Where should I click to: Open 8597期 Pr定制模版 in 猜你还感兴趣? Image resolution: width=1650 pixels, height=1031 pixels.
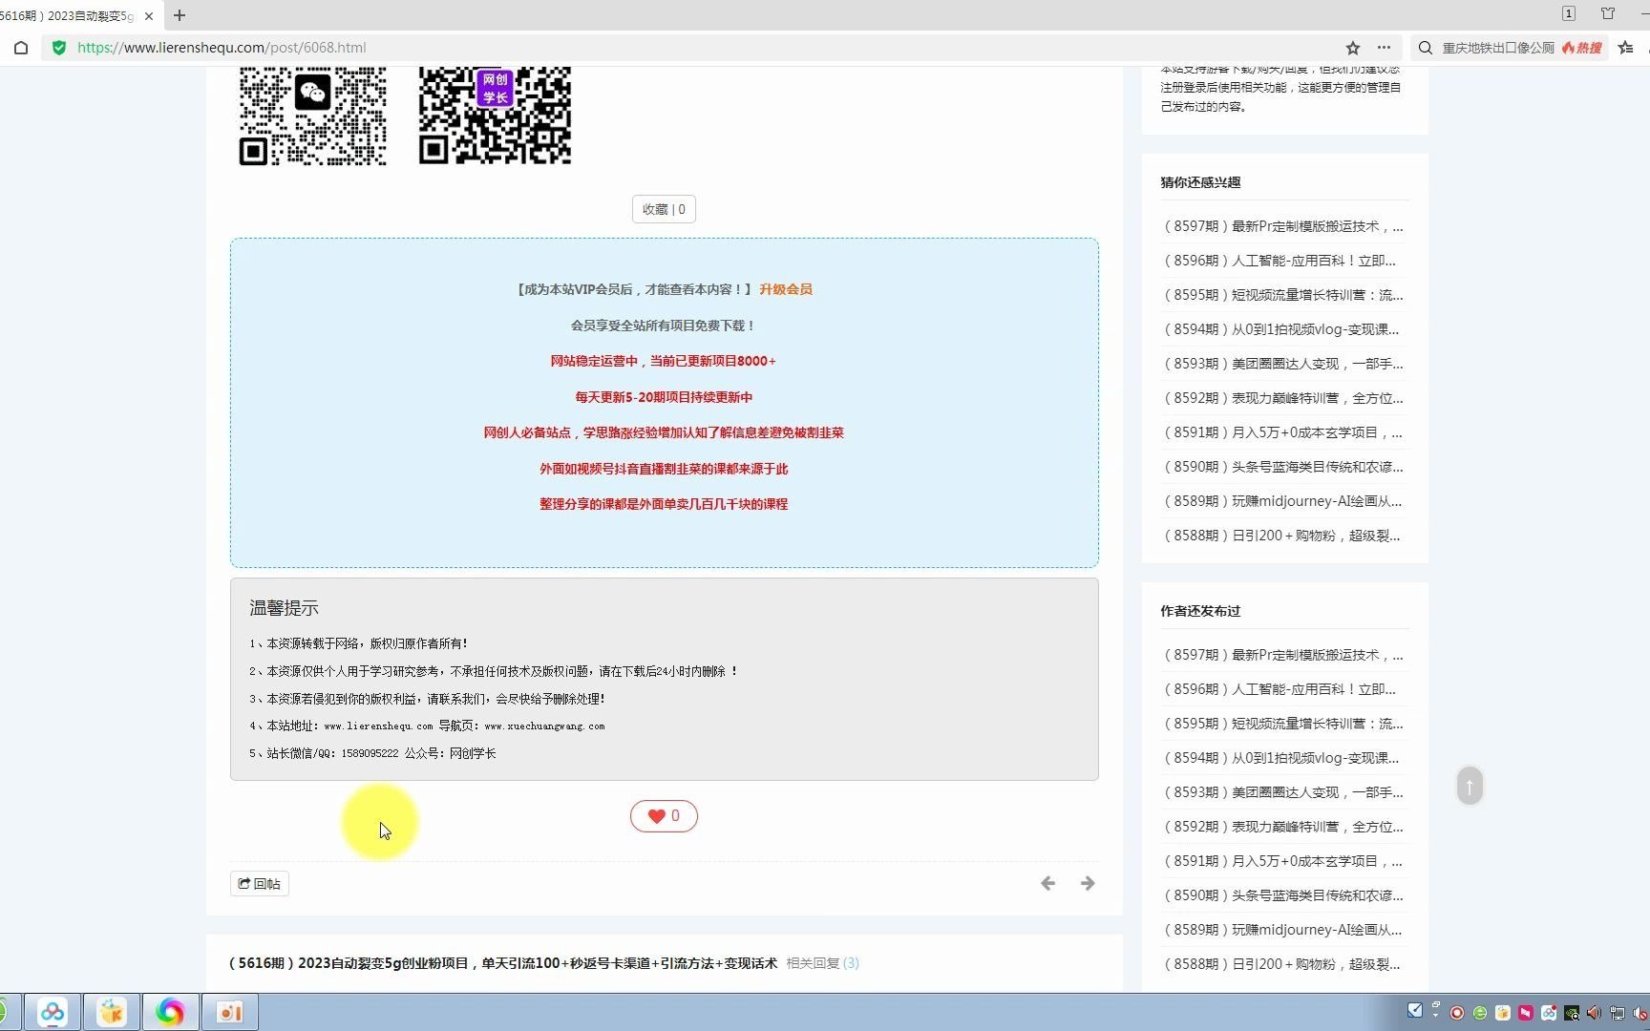(x=1283, y=226)
